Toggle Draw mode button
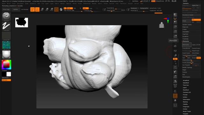The width and height of the screenshot is (204, 115). pos(37,9)
